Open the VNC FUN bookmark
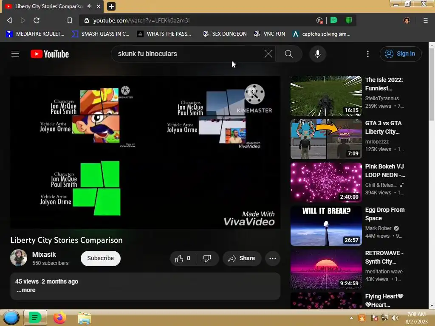The image size is (435, 326). pyautogui.click(x=270, y=34)
